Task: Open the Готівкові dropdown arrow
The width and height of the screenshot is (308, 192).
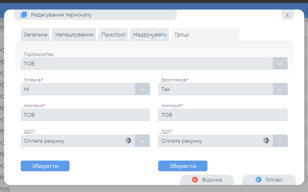Action: (x=142, y=89)
